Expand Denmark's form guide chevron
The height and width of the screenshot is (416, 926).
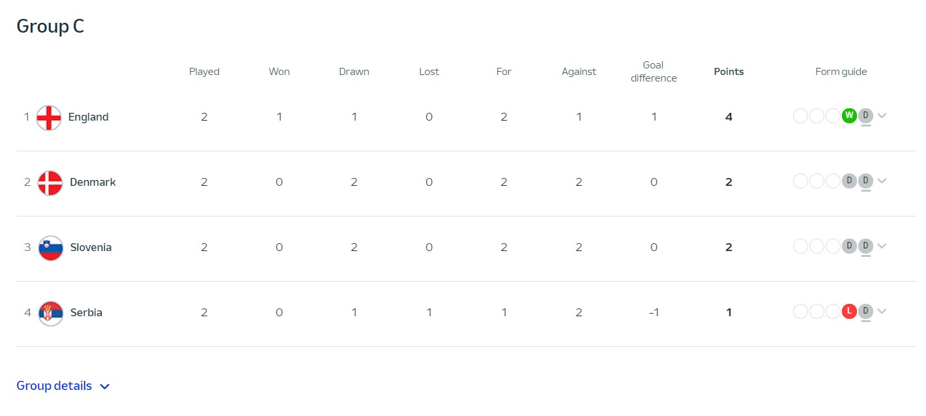tap(882, 181)
